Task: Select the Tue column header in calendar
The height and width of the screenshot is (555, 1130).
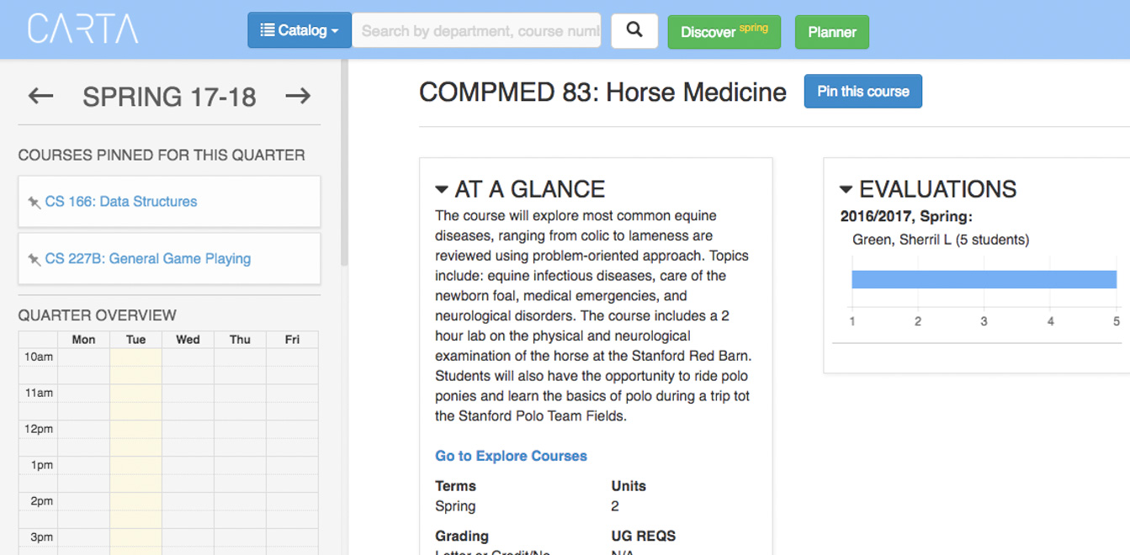Action: tap(135, 340)
